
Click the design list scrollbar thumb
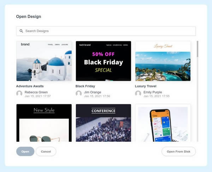pyautogui.click(x=198, y=49)
